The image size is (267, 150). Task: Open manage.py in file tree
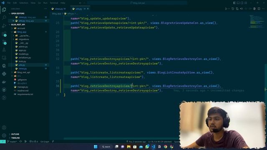(23, 87)
